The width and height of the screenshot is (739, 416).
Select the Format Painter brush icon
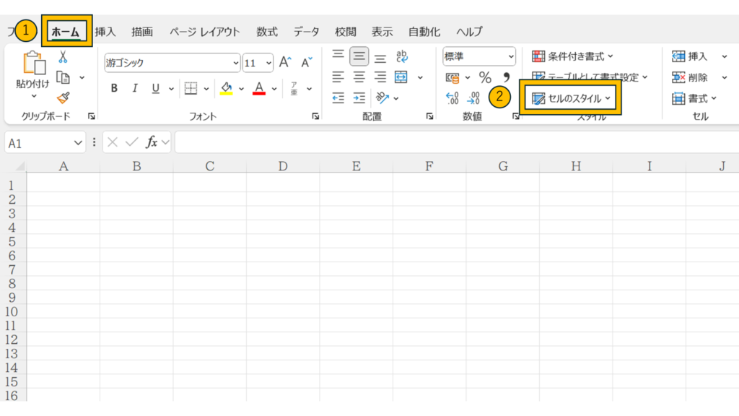tap(63, 97)
